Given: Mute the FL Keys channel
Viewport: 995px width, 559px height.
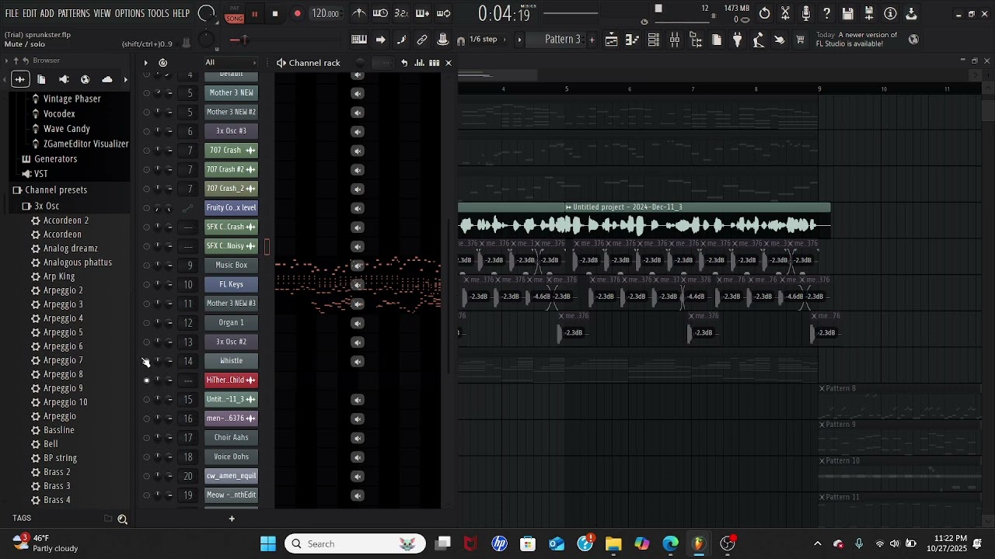Looking at the screenshot, I should point(146,284).
